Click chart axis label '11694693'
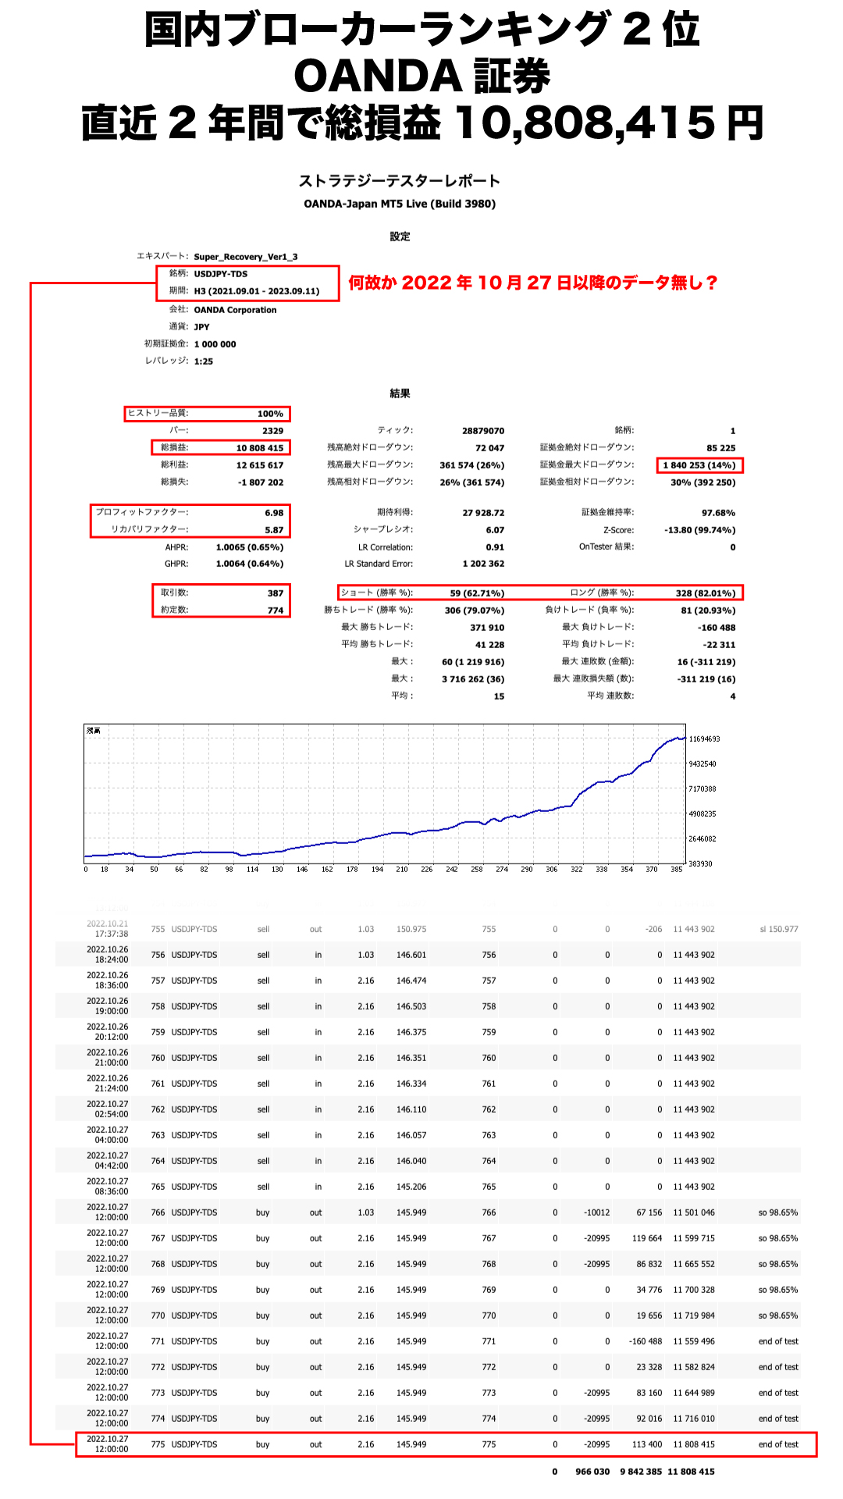The image size is (843, 1499). [705, 739]
